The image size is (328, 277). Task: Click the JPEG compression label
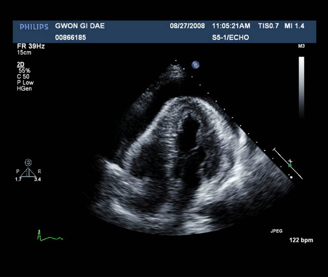[276, 231]
